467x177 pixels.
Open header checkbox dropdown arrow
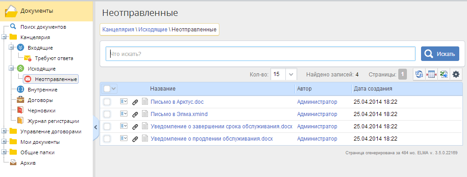pos(114,88)
